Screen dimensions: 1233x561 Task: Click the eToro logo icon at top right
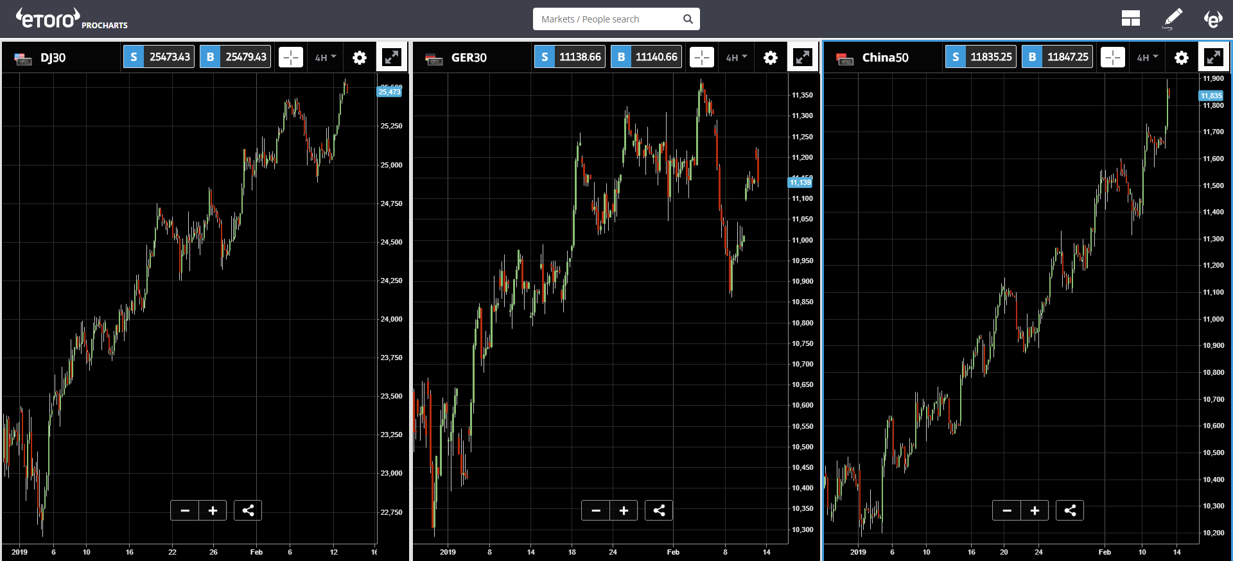1212,19
